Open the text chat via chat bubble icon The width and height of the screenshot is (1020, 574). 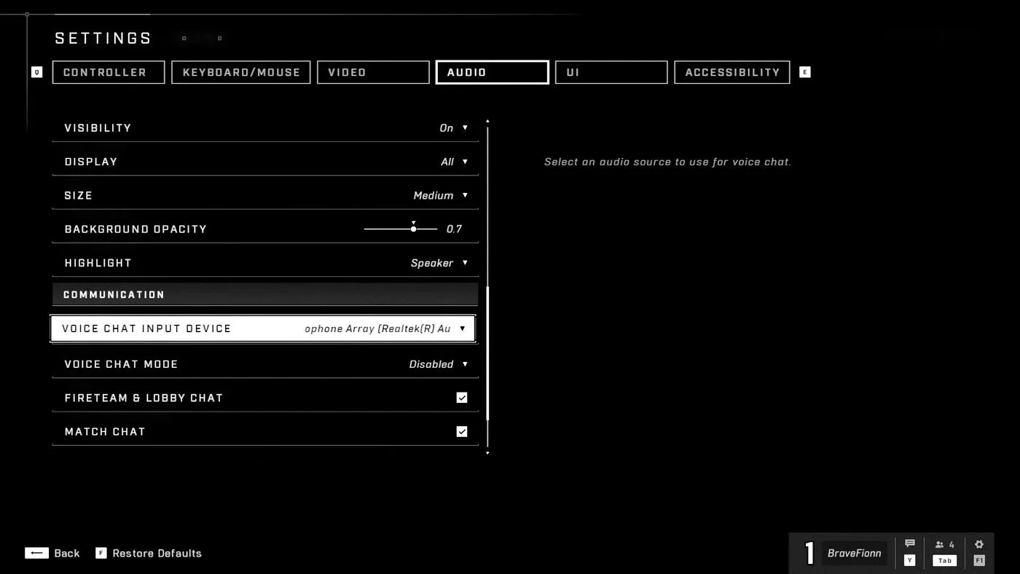click(909, 543)
